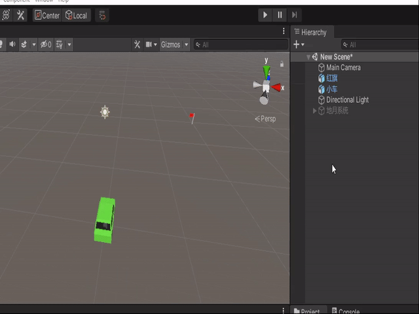Click Main Camera cube icon
419x314 pixels.
(321, 67)
